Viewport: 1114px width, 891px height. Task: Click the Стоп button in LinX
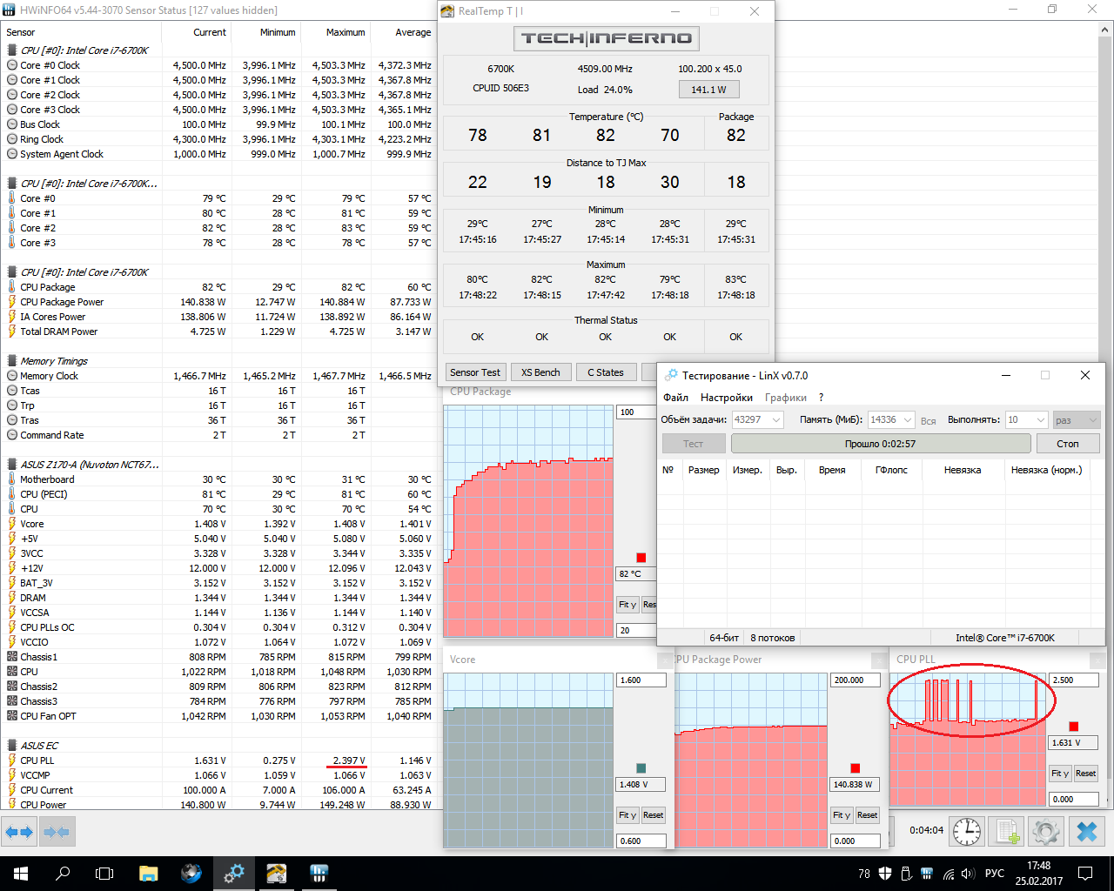click(1068, 444)
